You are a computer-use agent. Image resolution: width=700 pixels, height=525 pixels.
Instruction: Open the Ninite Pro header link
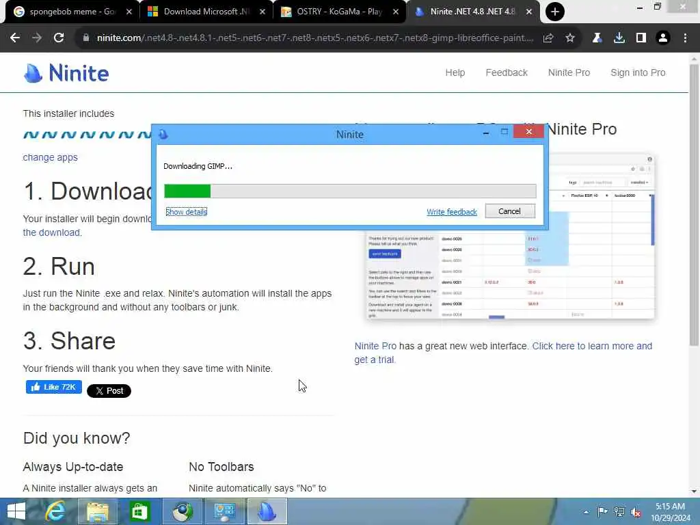coord(569,72)
